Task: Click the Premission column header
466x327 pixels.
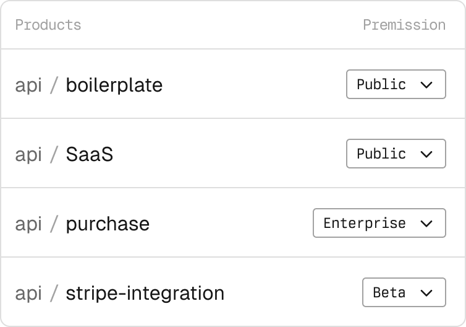Action: [x=404, y=25]
